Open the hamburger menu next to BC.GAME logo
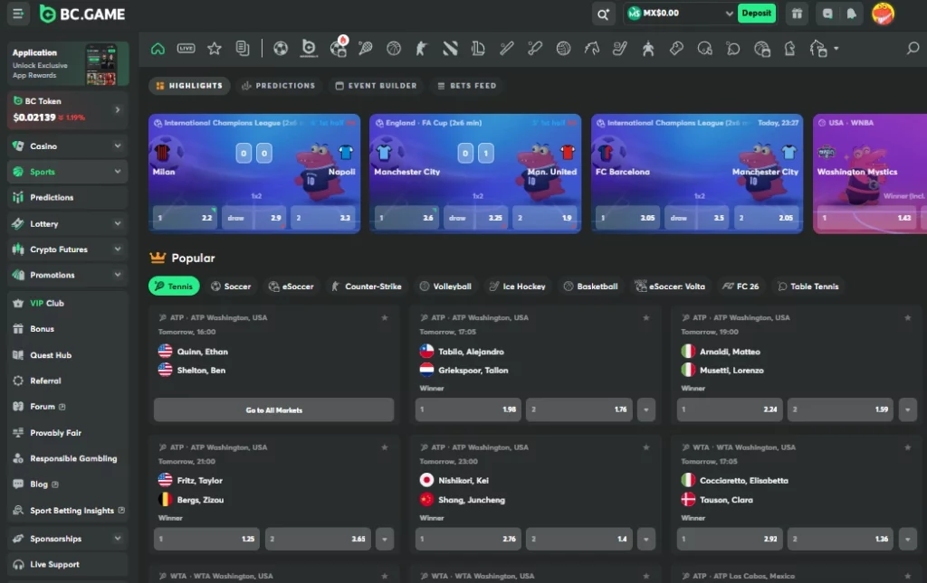 pyautogui.click(x=18, y=14)
